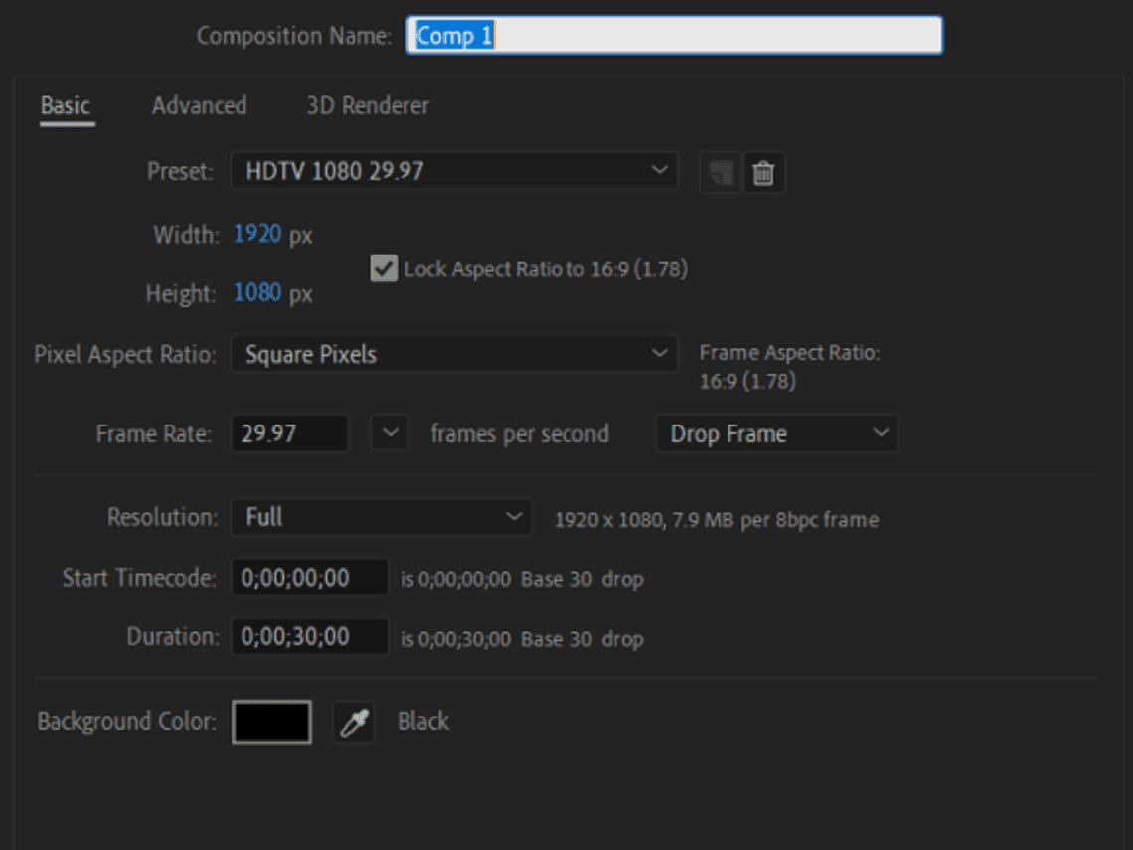Click the Height value 1080
The height and width of the screenshot is (850, 1133).
[258, 294]
